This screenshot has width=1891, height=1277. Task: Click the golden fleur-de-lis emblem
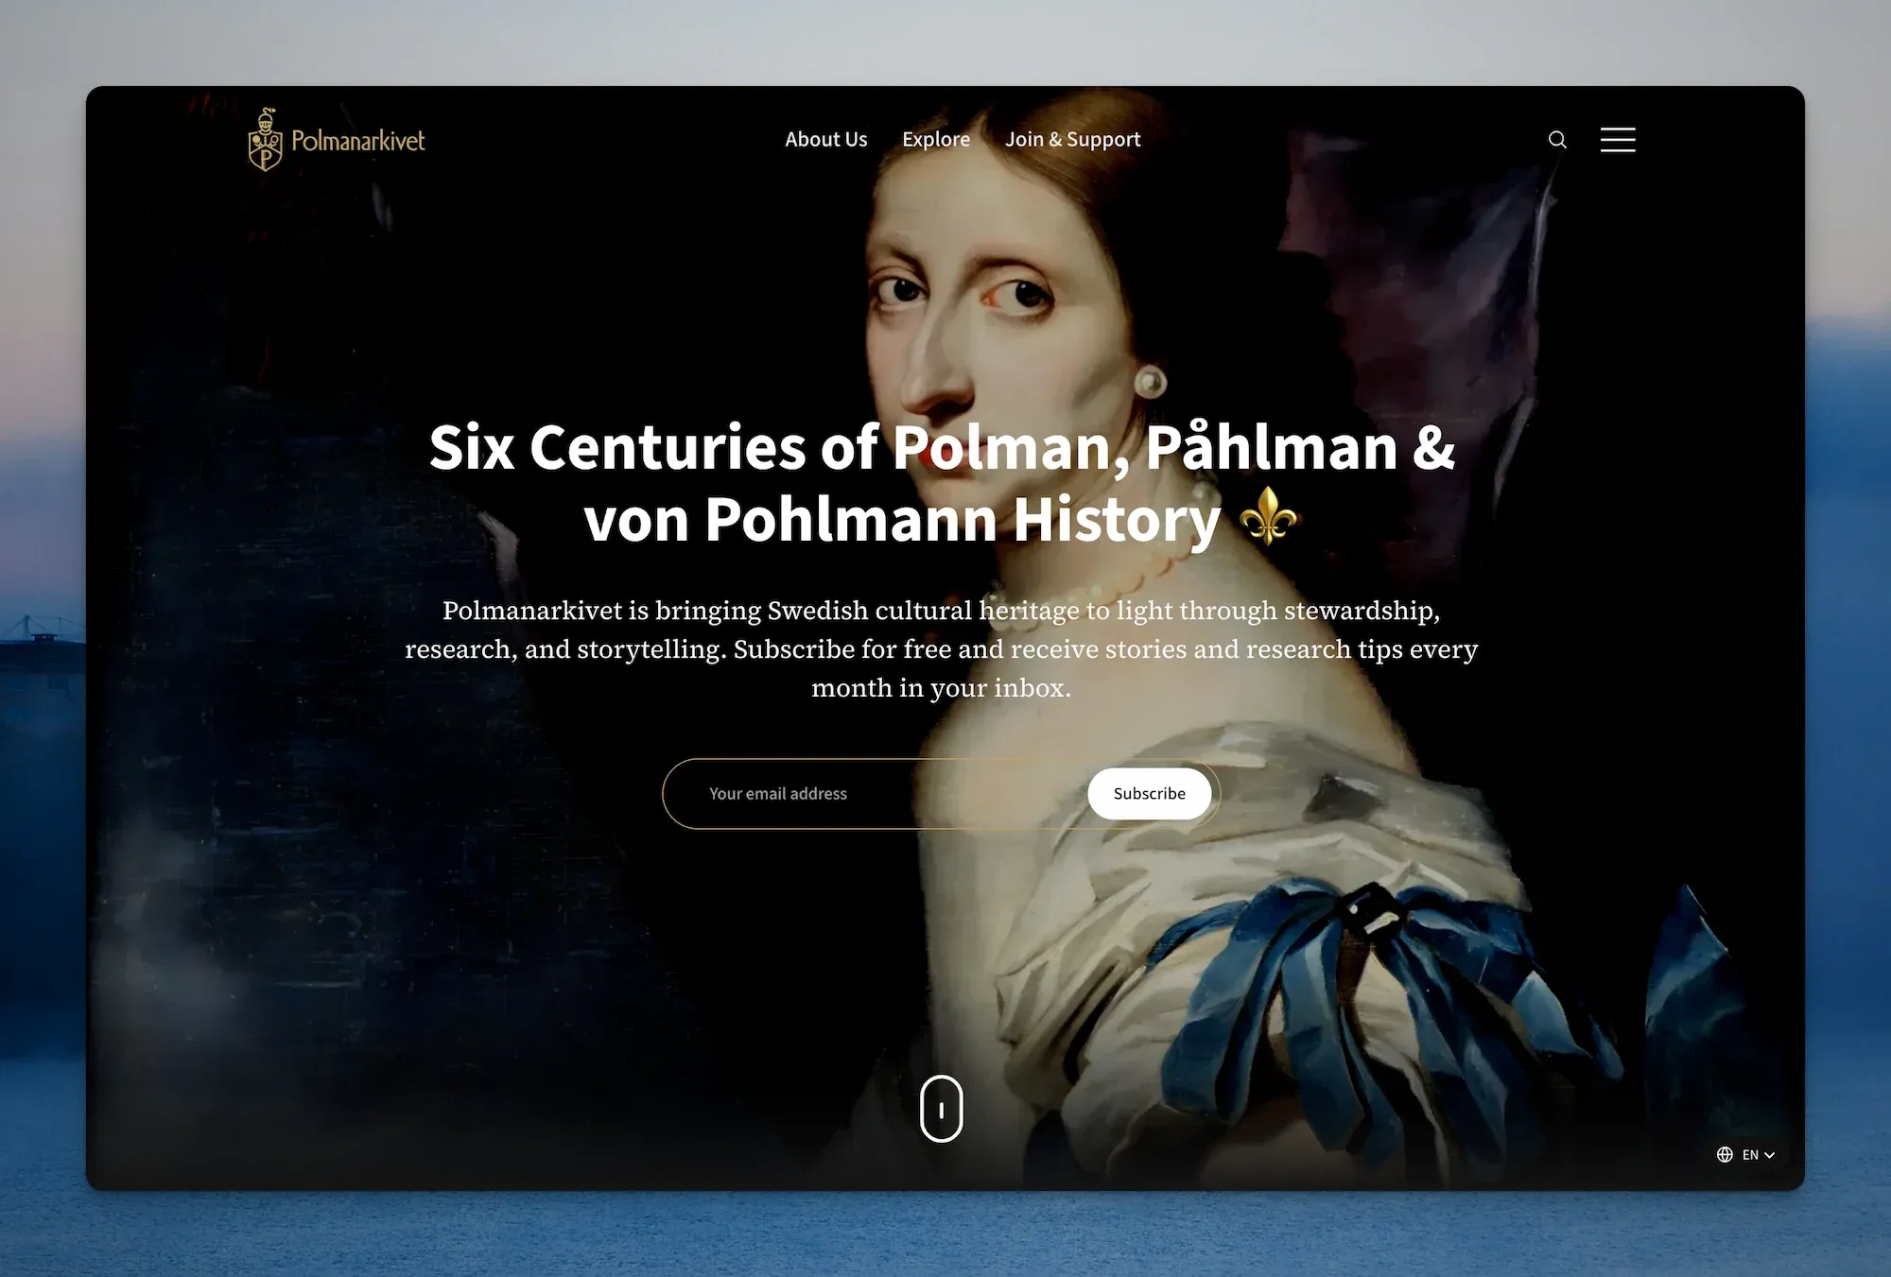[x=1269, y=516]
